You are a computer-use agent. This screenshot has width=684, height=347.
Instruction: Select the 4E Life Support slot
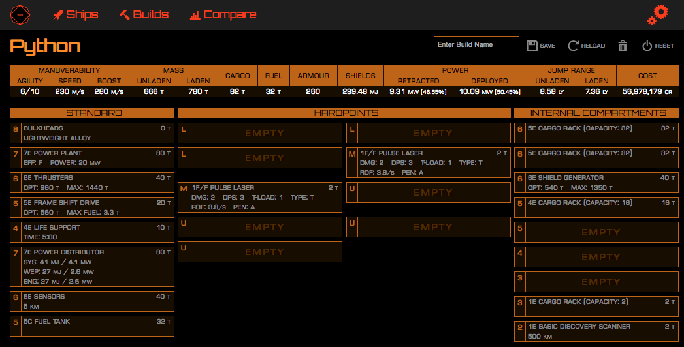coord(92,232)
